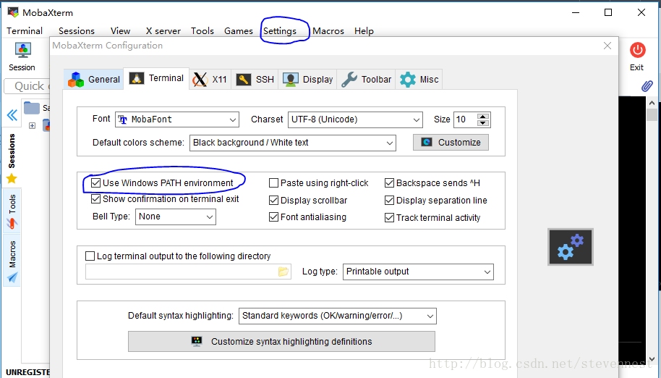Click the folder browse icon for log directory
The width and height of the screenshot is (661, 378).
pos(283,272)
